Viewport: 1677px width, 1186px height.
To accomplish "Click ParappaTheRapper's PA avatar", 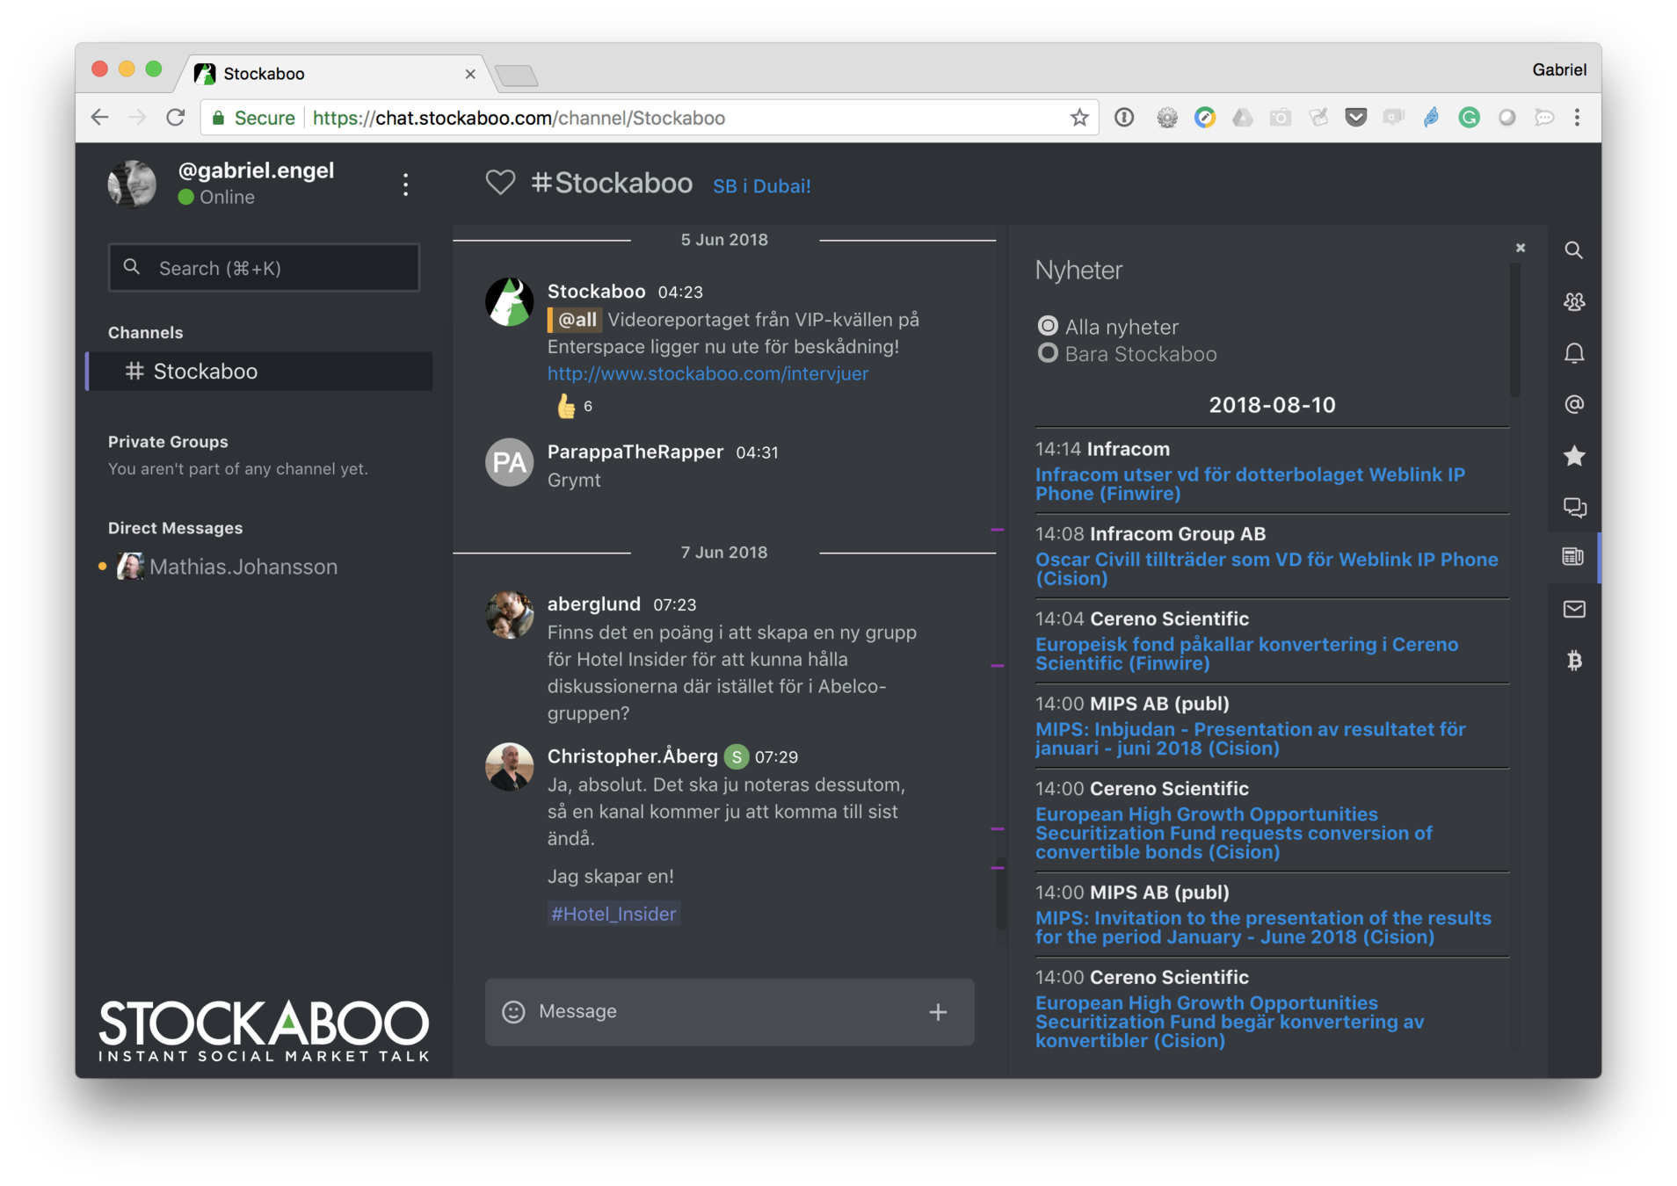I will tap(510, 462).
